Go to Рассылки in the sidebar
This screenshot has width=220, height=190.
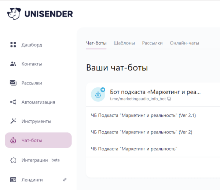pos(32,83)
